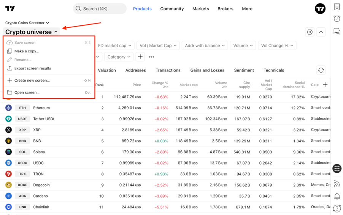Switch to the Addresses tab

point(135,70)
